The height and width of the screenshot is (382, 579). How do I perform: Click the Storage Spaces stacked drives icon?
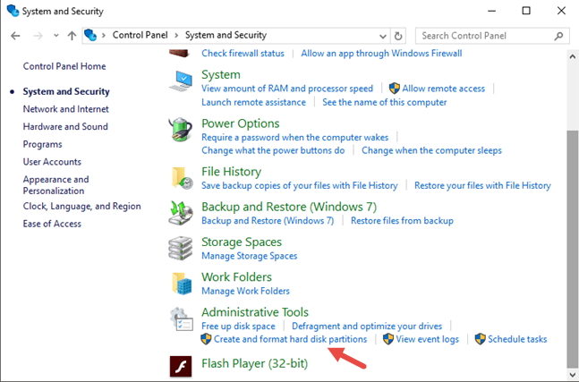click(181, 249)
